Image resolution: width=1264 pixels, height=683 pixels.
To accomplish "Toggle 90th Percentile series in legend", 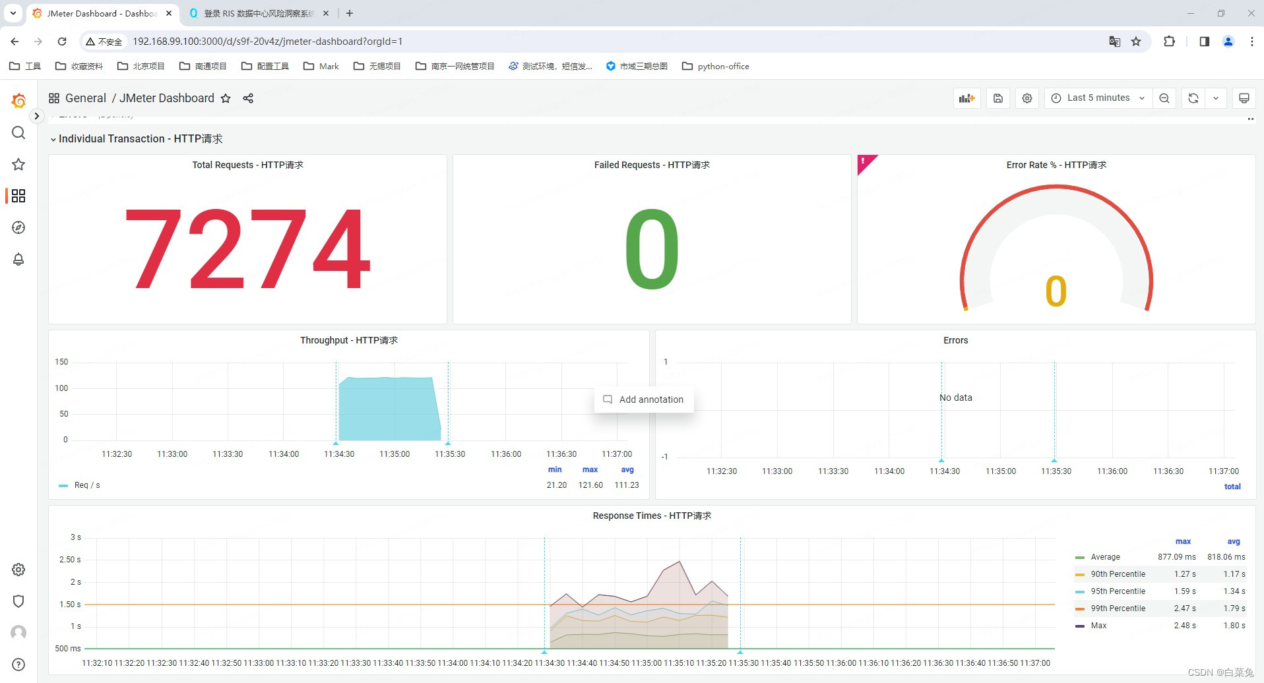I will pos(1118,574).
